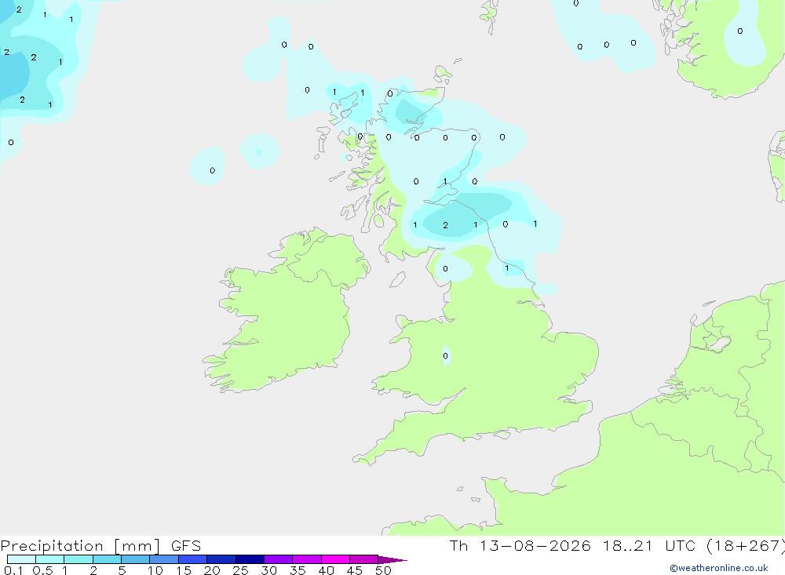Click the 'Th 13-08-2026' date text
Screen dimensions: 785x575
pyautogui.click(x=520, y=546)
